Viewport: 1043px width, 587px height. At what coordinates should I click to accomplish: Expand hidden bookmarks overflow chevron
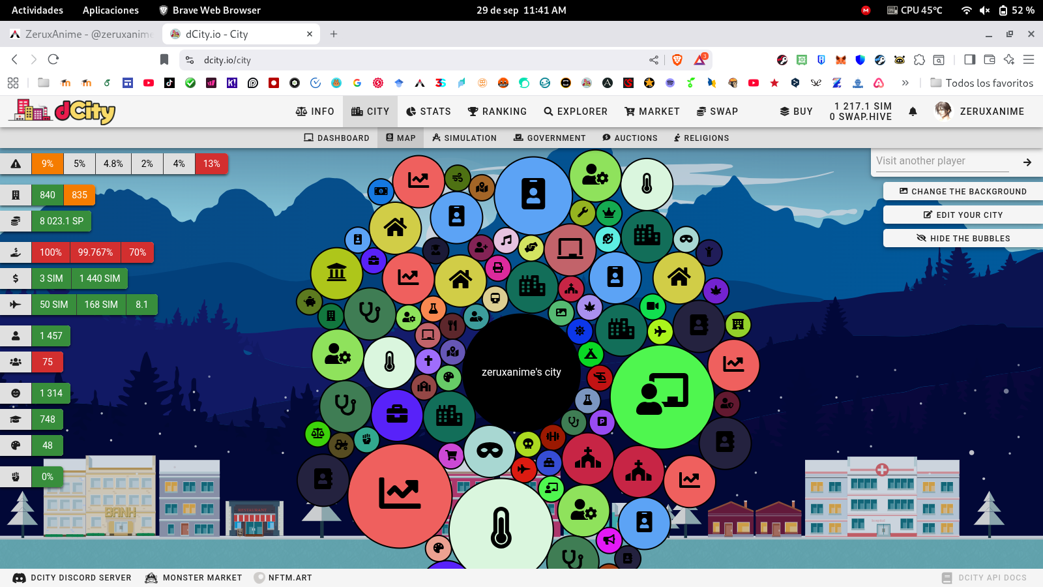(905, 83)
